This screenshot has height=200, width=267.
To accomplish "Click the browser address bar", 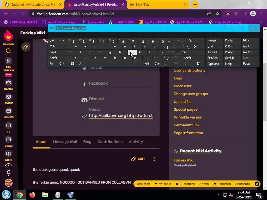I will [x=119, y=14].
